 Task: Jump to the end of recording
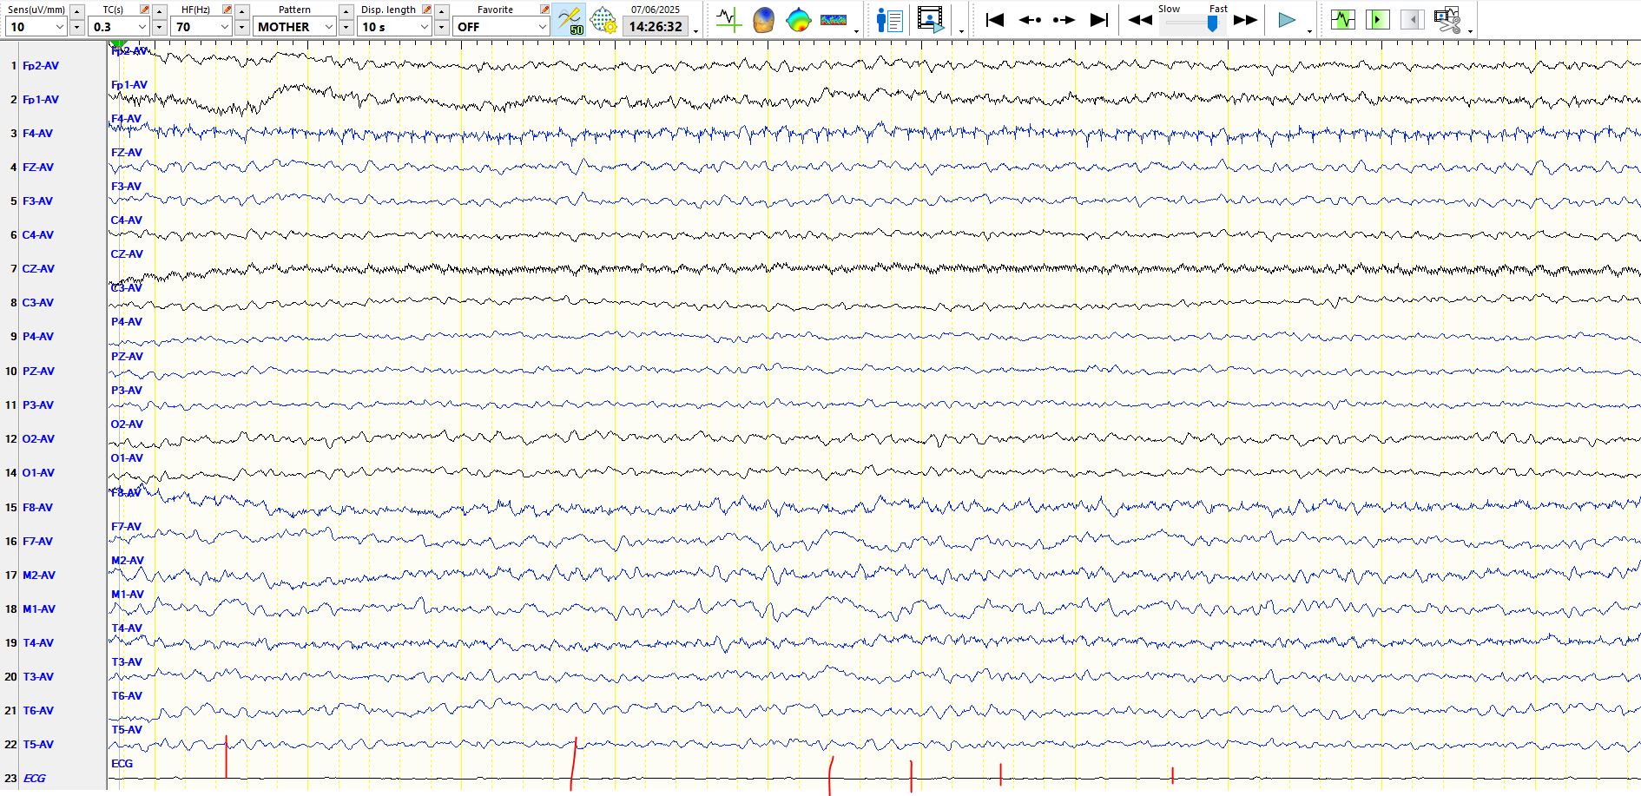pos(1098,19)
